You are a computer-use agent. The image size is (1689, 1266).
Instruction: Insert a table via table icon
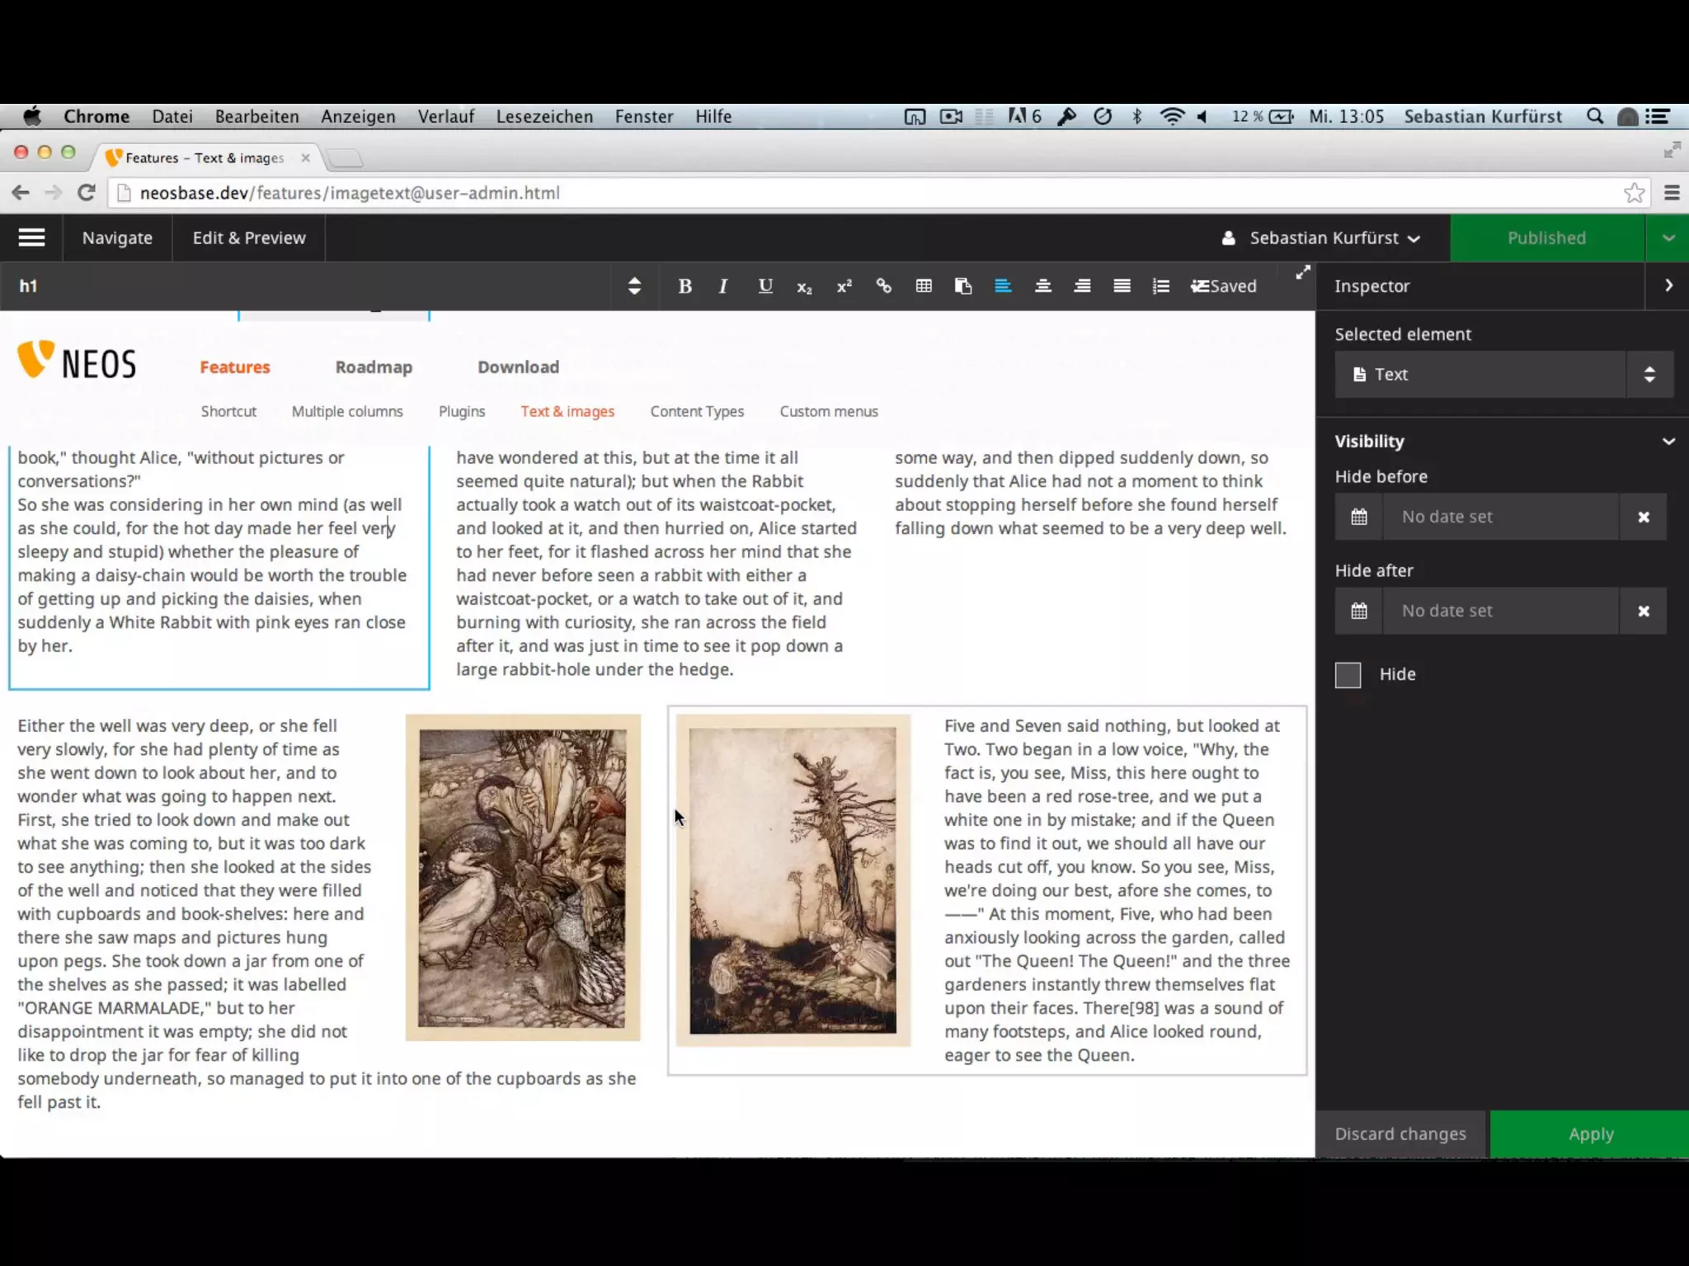pos(924,286)
